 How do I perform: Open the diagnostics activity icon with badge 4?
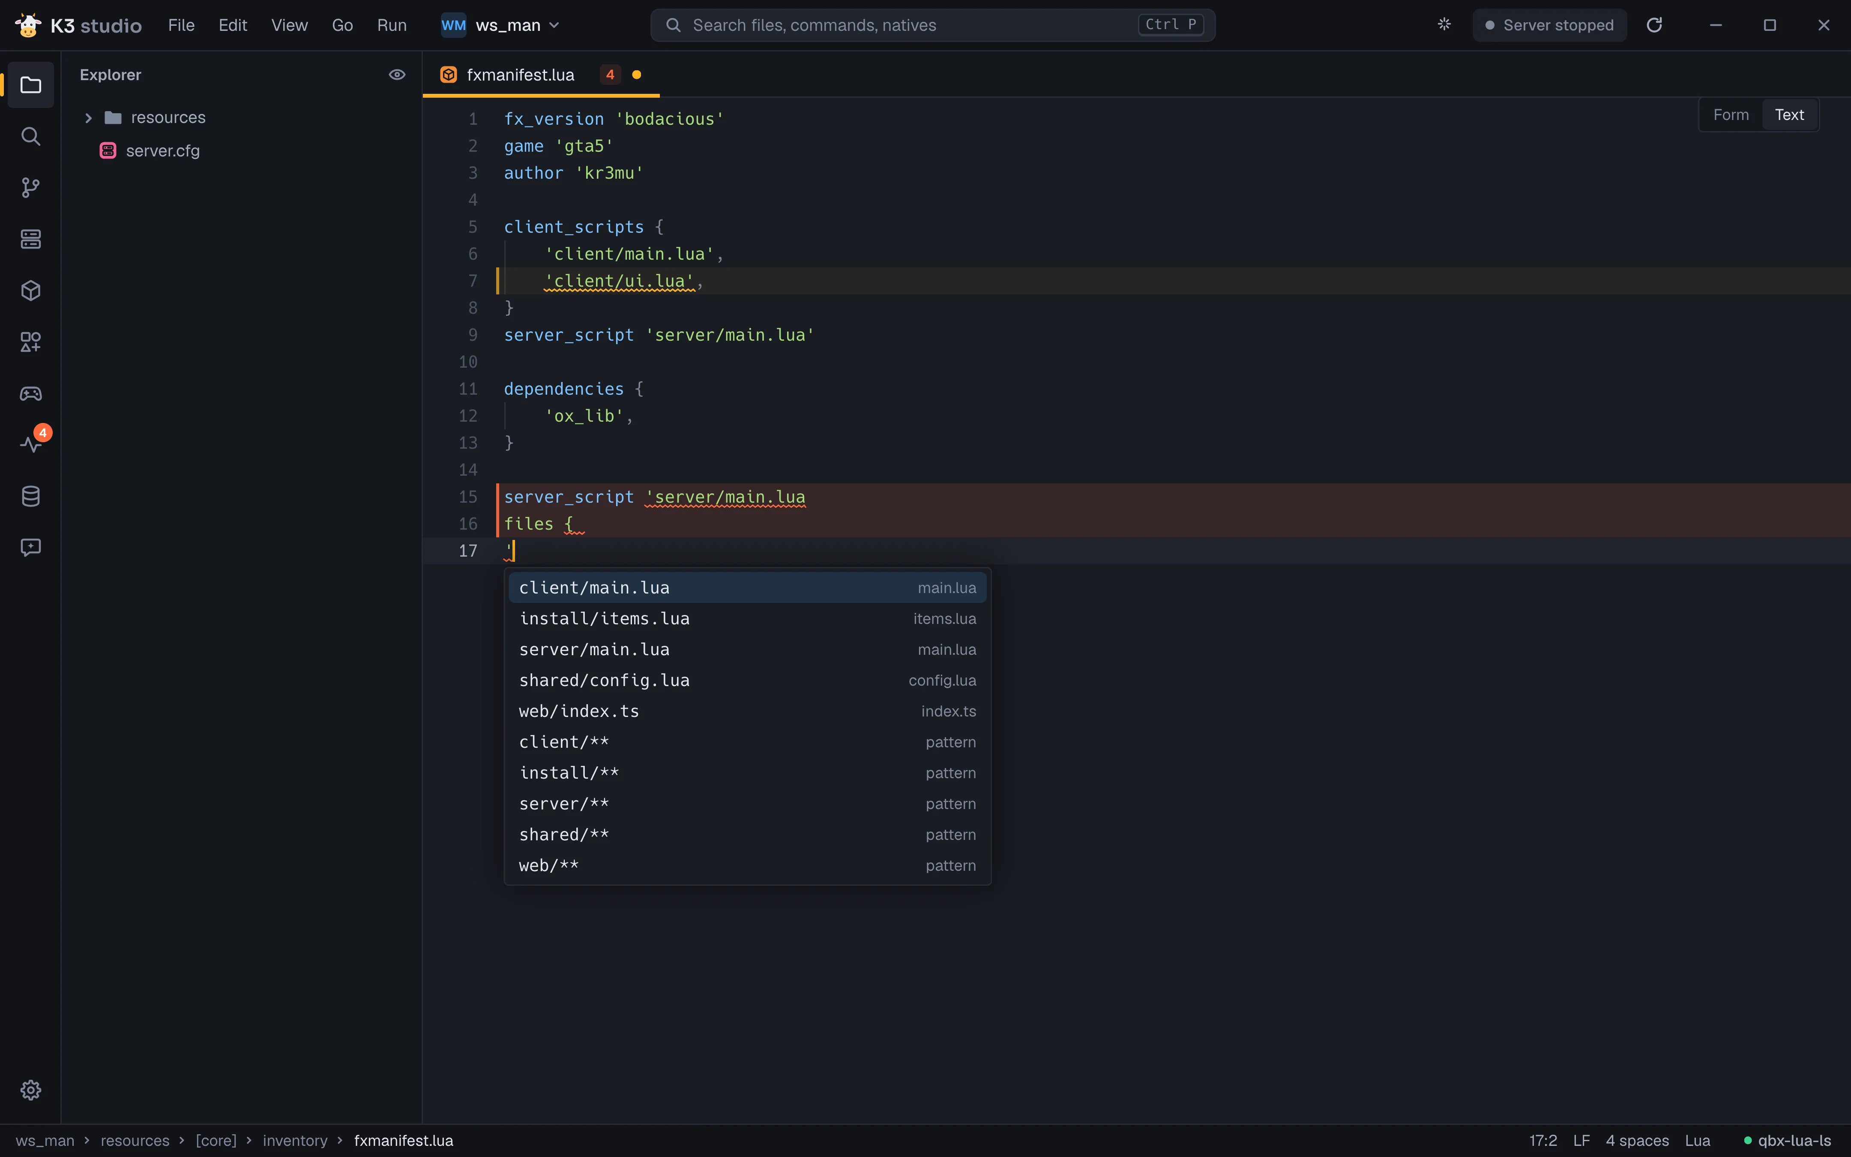coord(30,445)
